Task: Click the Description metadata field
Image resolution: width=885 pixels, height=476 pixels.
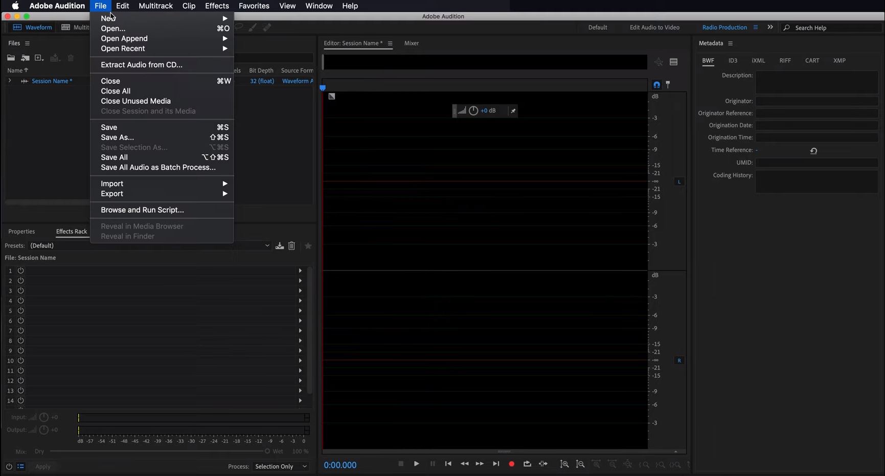Action: [817, 82]
